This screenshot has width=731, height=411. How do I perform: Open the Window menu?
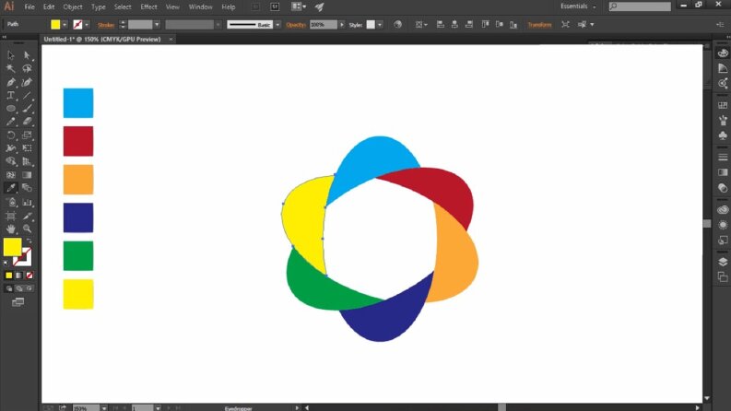click(200, 7)
